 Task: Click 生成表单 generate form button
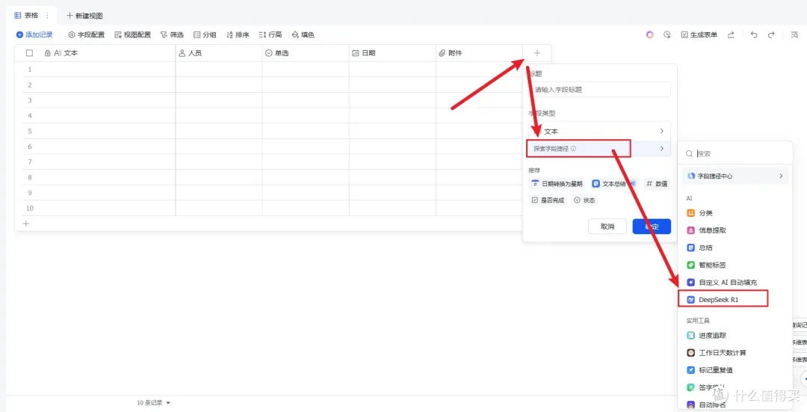699,34
